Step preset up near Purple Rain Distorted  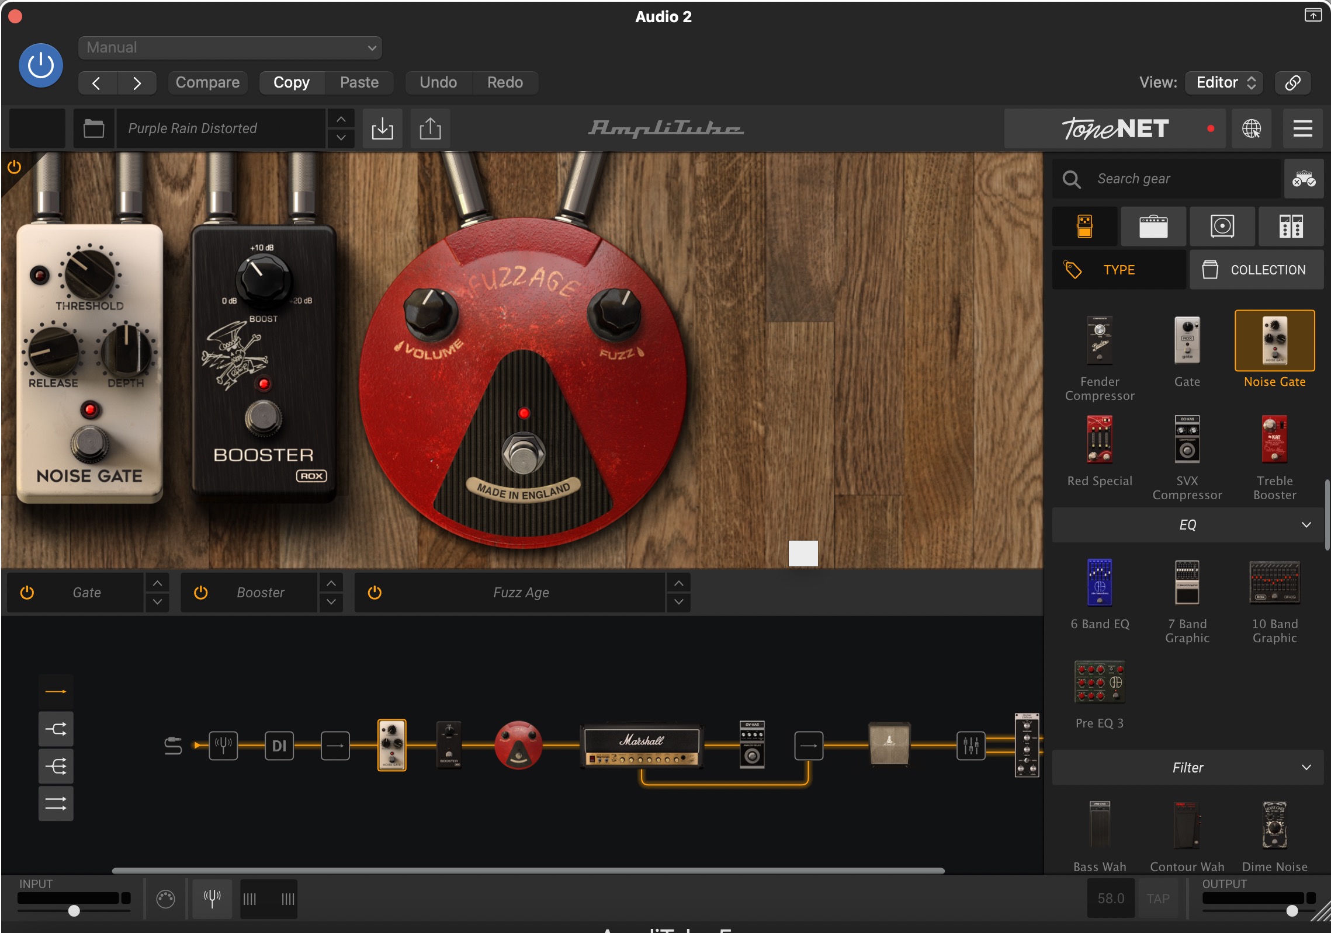click(x=341, y=119)
